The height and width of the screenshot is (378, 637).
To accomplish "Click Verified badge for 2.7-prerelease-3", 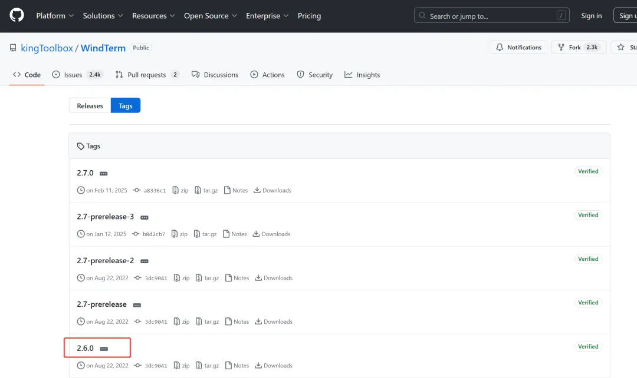I will coord(588,215).
